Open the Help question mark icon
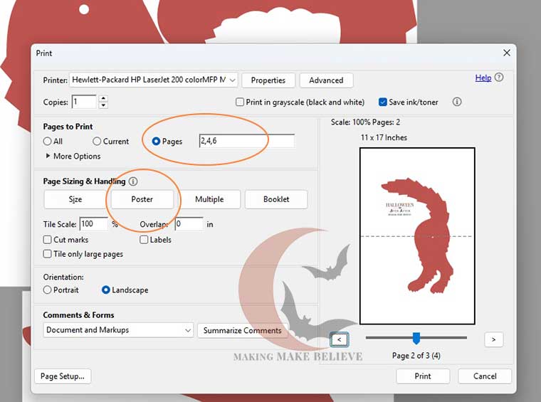This screenshot has height=402, width=541. point(499,78)
